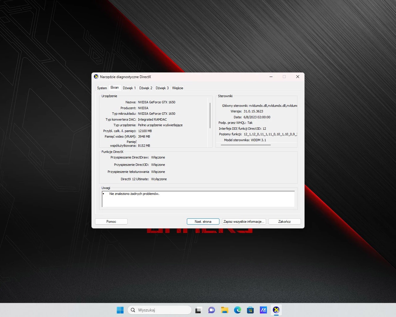This screenshot has height=317, width=396.
Task: Click Przyspieszenie teksturowania status Włączone
Action: [158, 172]
